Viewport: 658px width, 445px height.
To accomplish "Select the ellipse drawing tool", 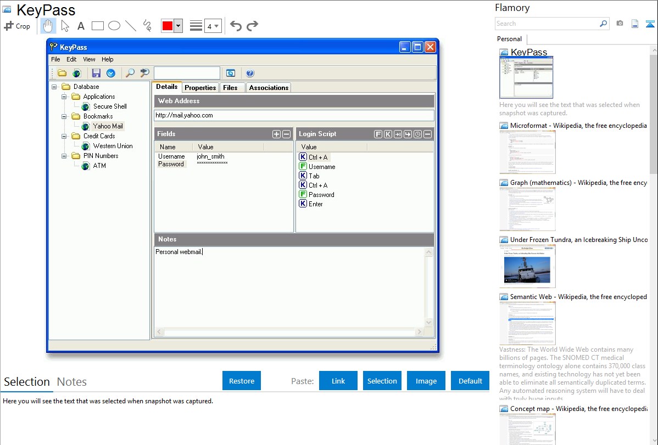I will (114, 26).
